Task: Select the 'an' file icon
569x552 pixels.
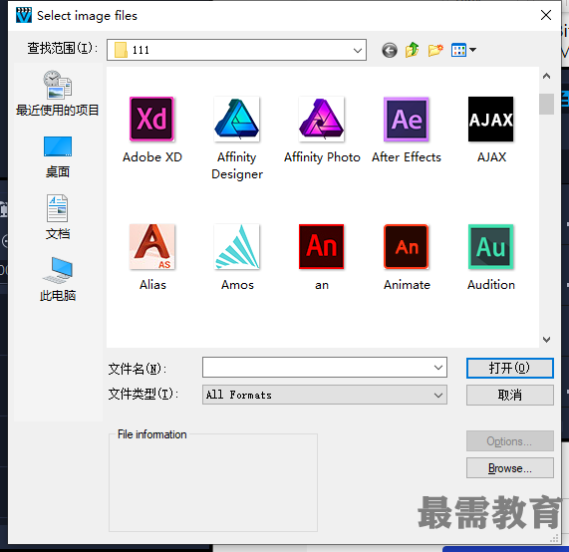Action: (322, 247)
